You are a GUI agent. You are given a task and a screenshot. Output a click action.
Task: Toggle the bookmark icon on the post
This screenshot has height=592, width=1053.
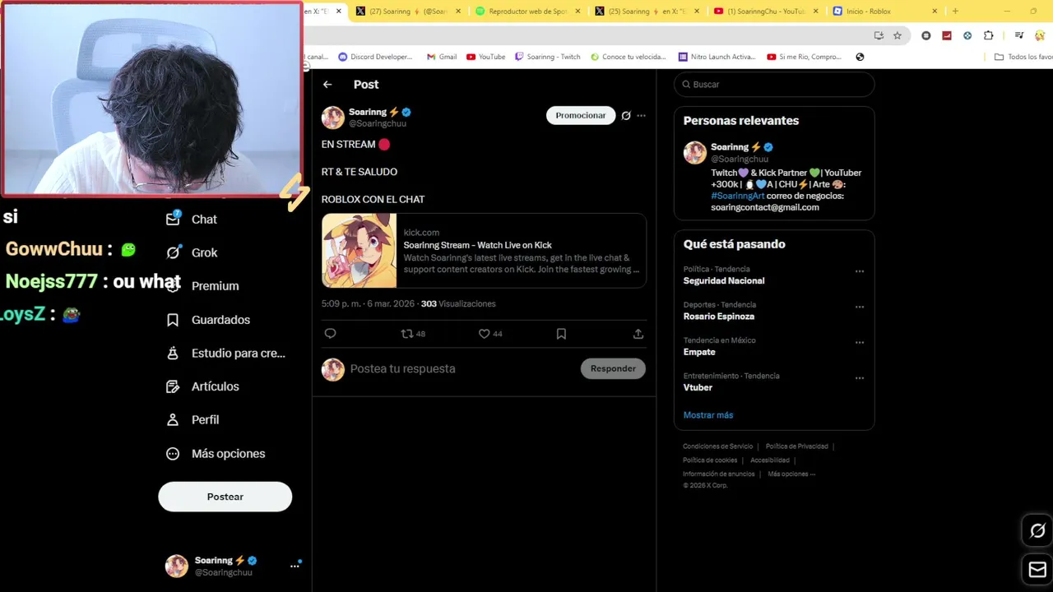click(561, 334)
